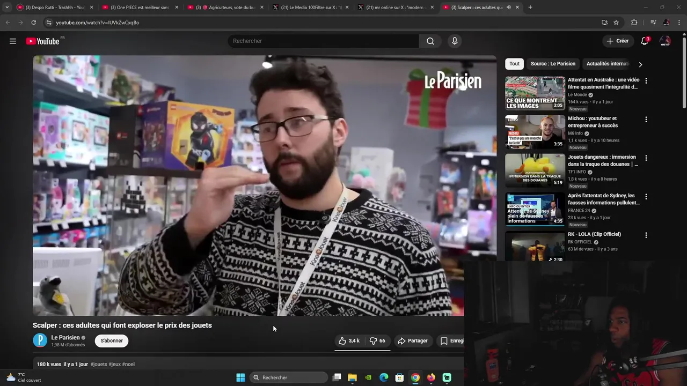Viewport: 687px width, 386px height.
Task: Switch to Le Media 100Filtre X tab
Action: click(311, 8)
